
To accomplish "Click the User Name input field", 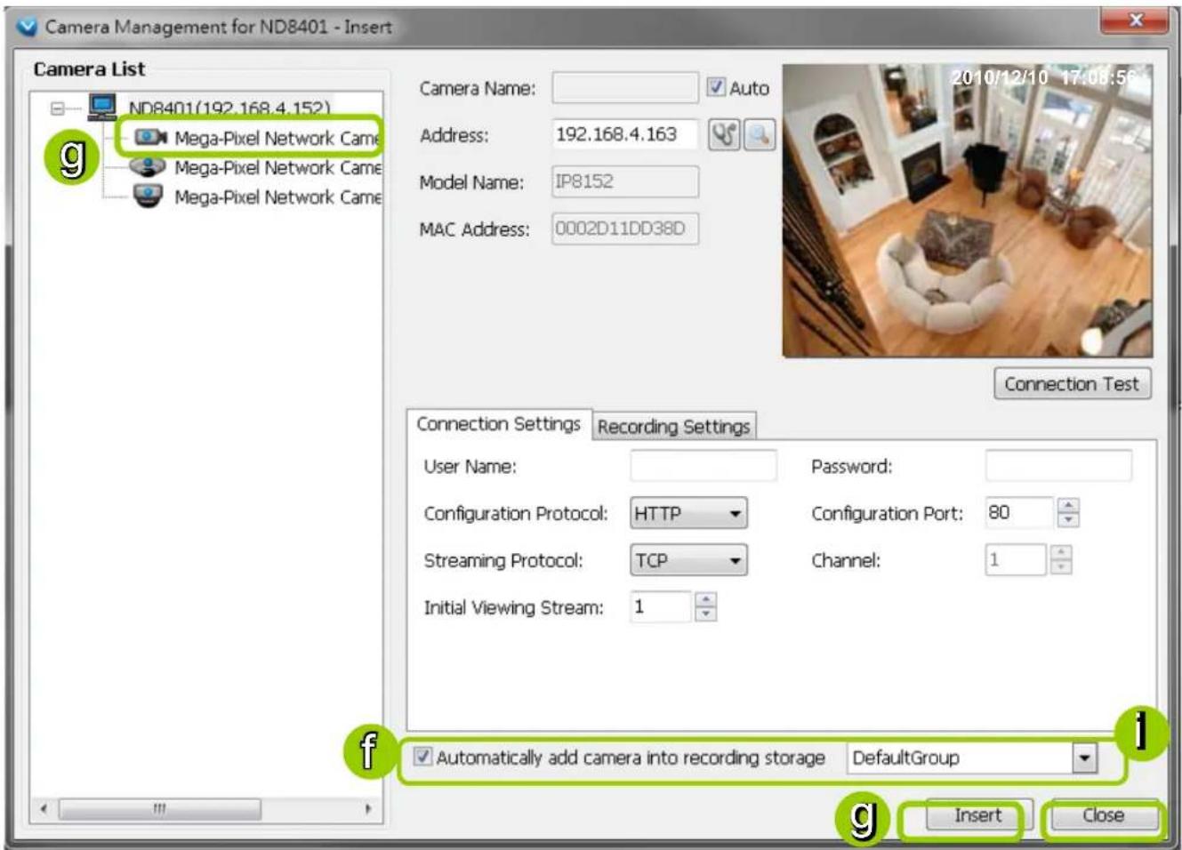I will point(704,466).
